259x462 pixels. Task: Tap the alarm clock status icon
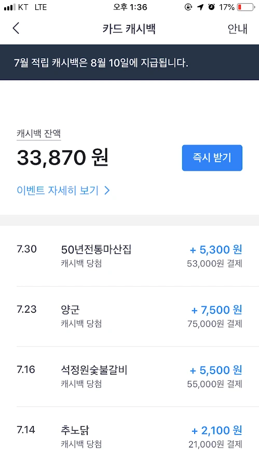click(x=211, y=7)
